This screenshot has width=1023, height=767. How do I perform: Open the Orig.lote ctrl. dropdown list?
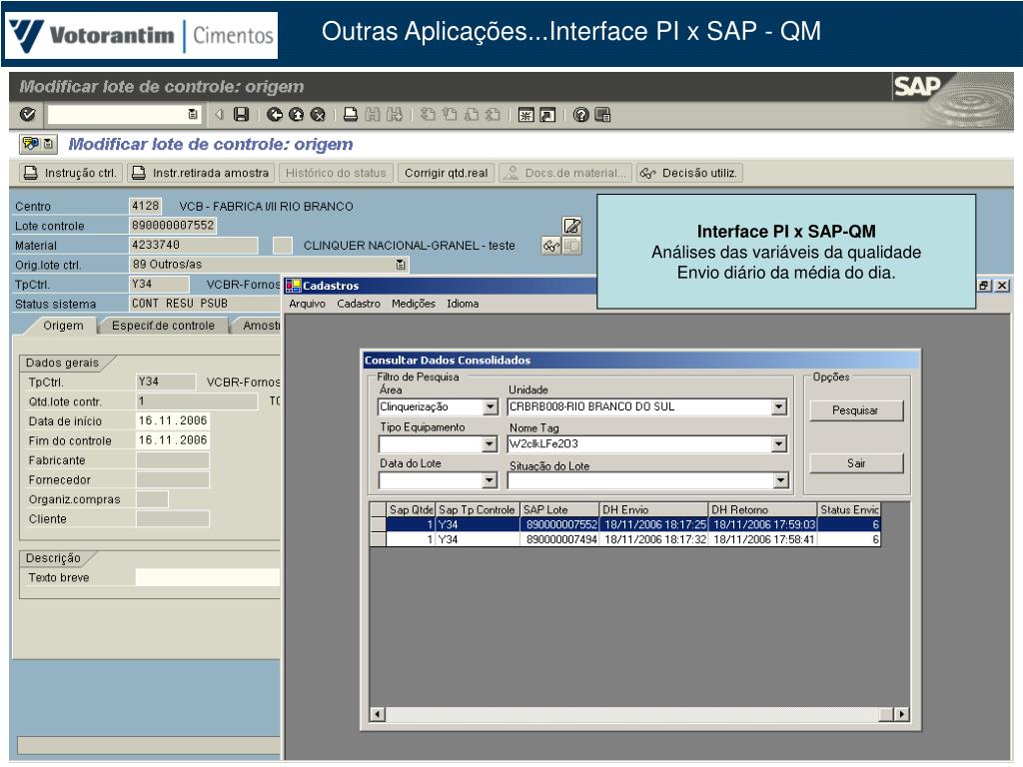401,265
